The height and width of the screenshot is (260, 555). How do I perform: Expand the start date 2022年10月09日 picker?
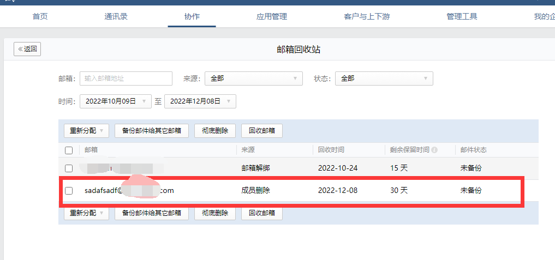(116, 101)
